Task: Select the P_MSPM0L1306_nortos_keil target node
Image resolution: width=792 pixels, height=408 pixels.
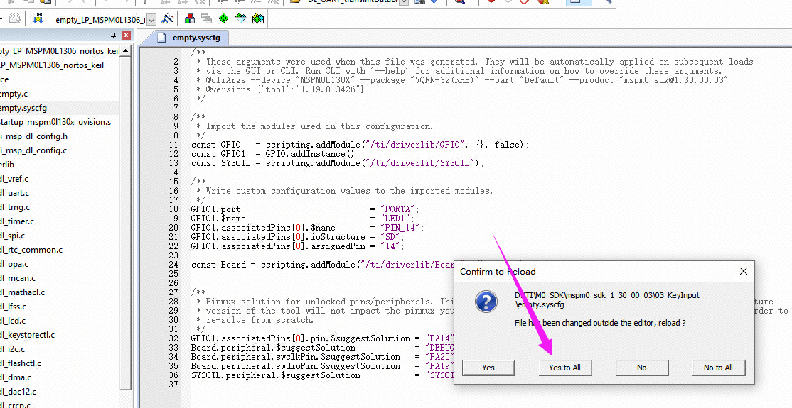Action: pos(52,65)
